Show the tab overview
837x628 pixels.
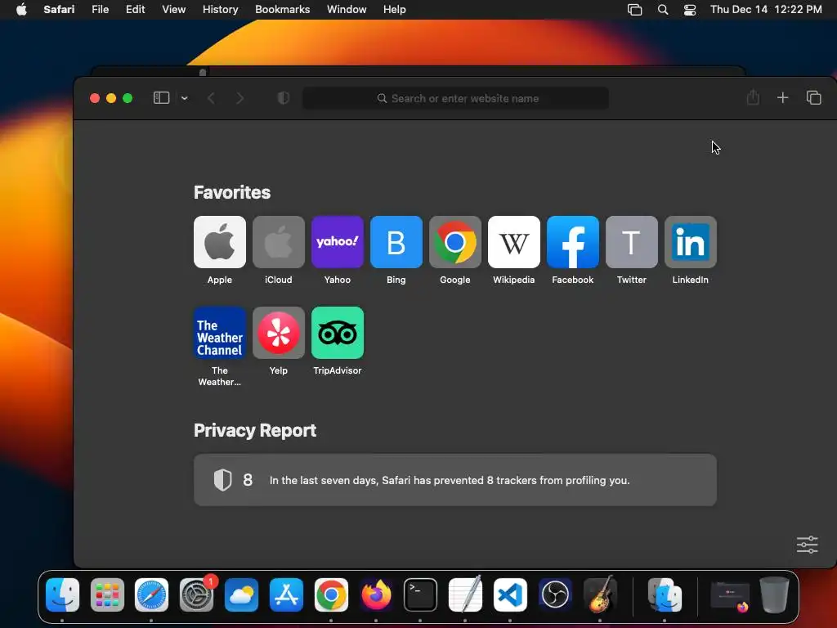tap(813, 98)
